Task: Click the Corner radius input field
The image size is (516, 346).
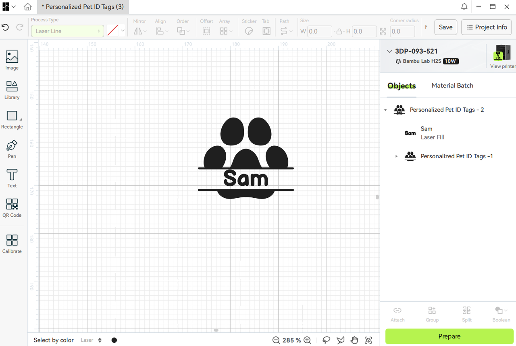Action: (x=403, y=31)
